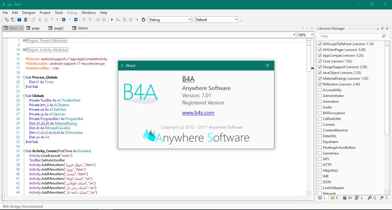Open the Designer menu
392x210 pixels.
pyautogui.click(x=29, y=13)
